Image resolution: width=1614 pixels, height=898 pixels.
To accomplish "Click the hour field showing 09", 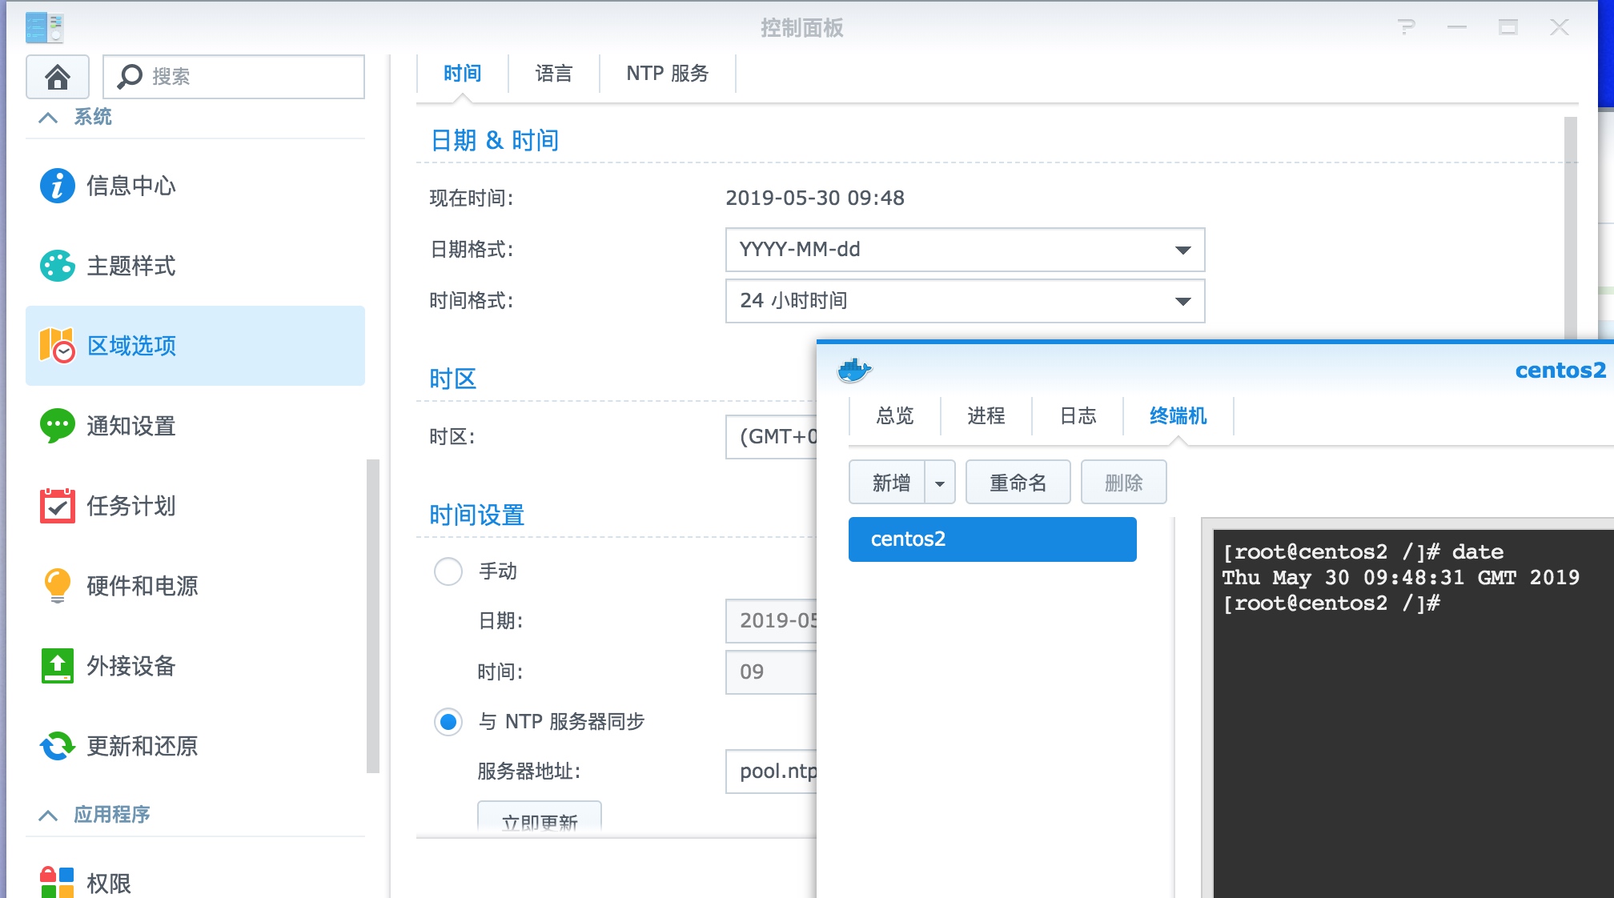I will click(772, 672).
